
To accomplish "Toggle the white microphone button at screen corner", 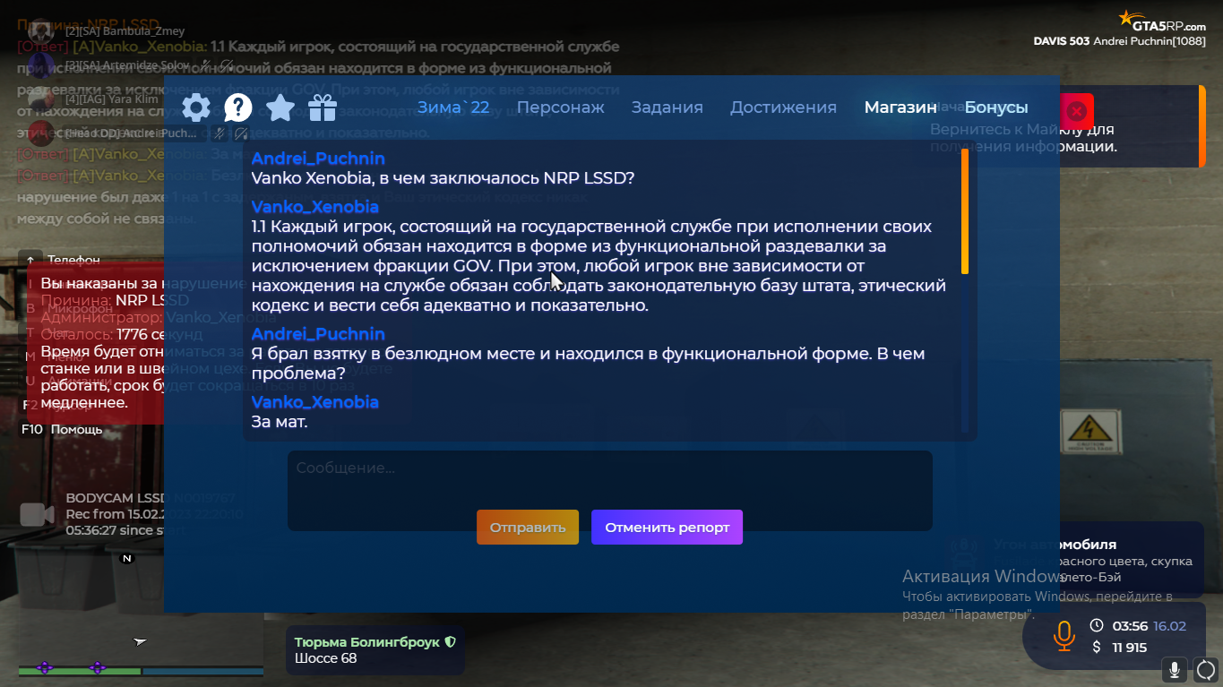I will pyautogui.click(x=1175, y=669).
